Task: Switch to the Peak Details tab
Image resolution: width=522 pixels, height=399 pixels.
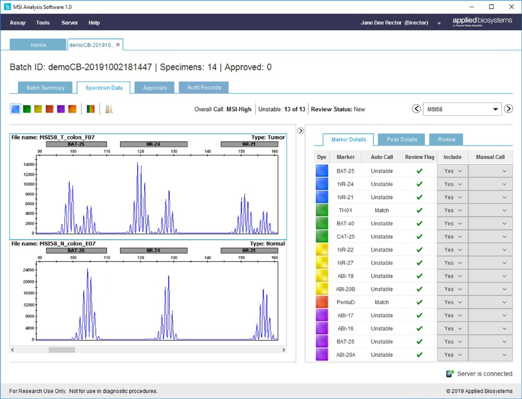Action: tap(401, 139)
